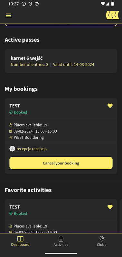The height and width of the screenshot is (257, 122).
Task: Tap the Booked status in Favorite activities
Action: (18, 213)
